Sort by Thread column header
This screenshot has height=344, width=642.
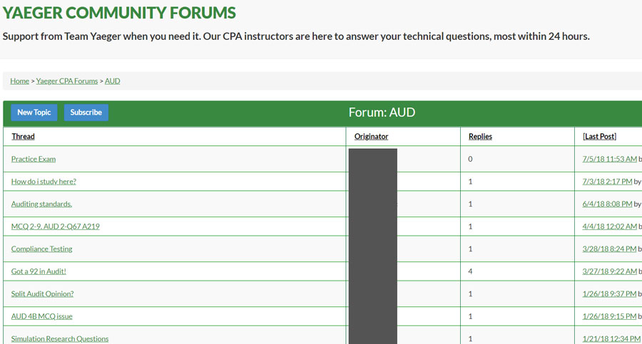23,136
